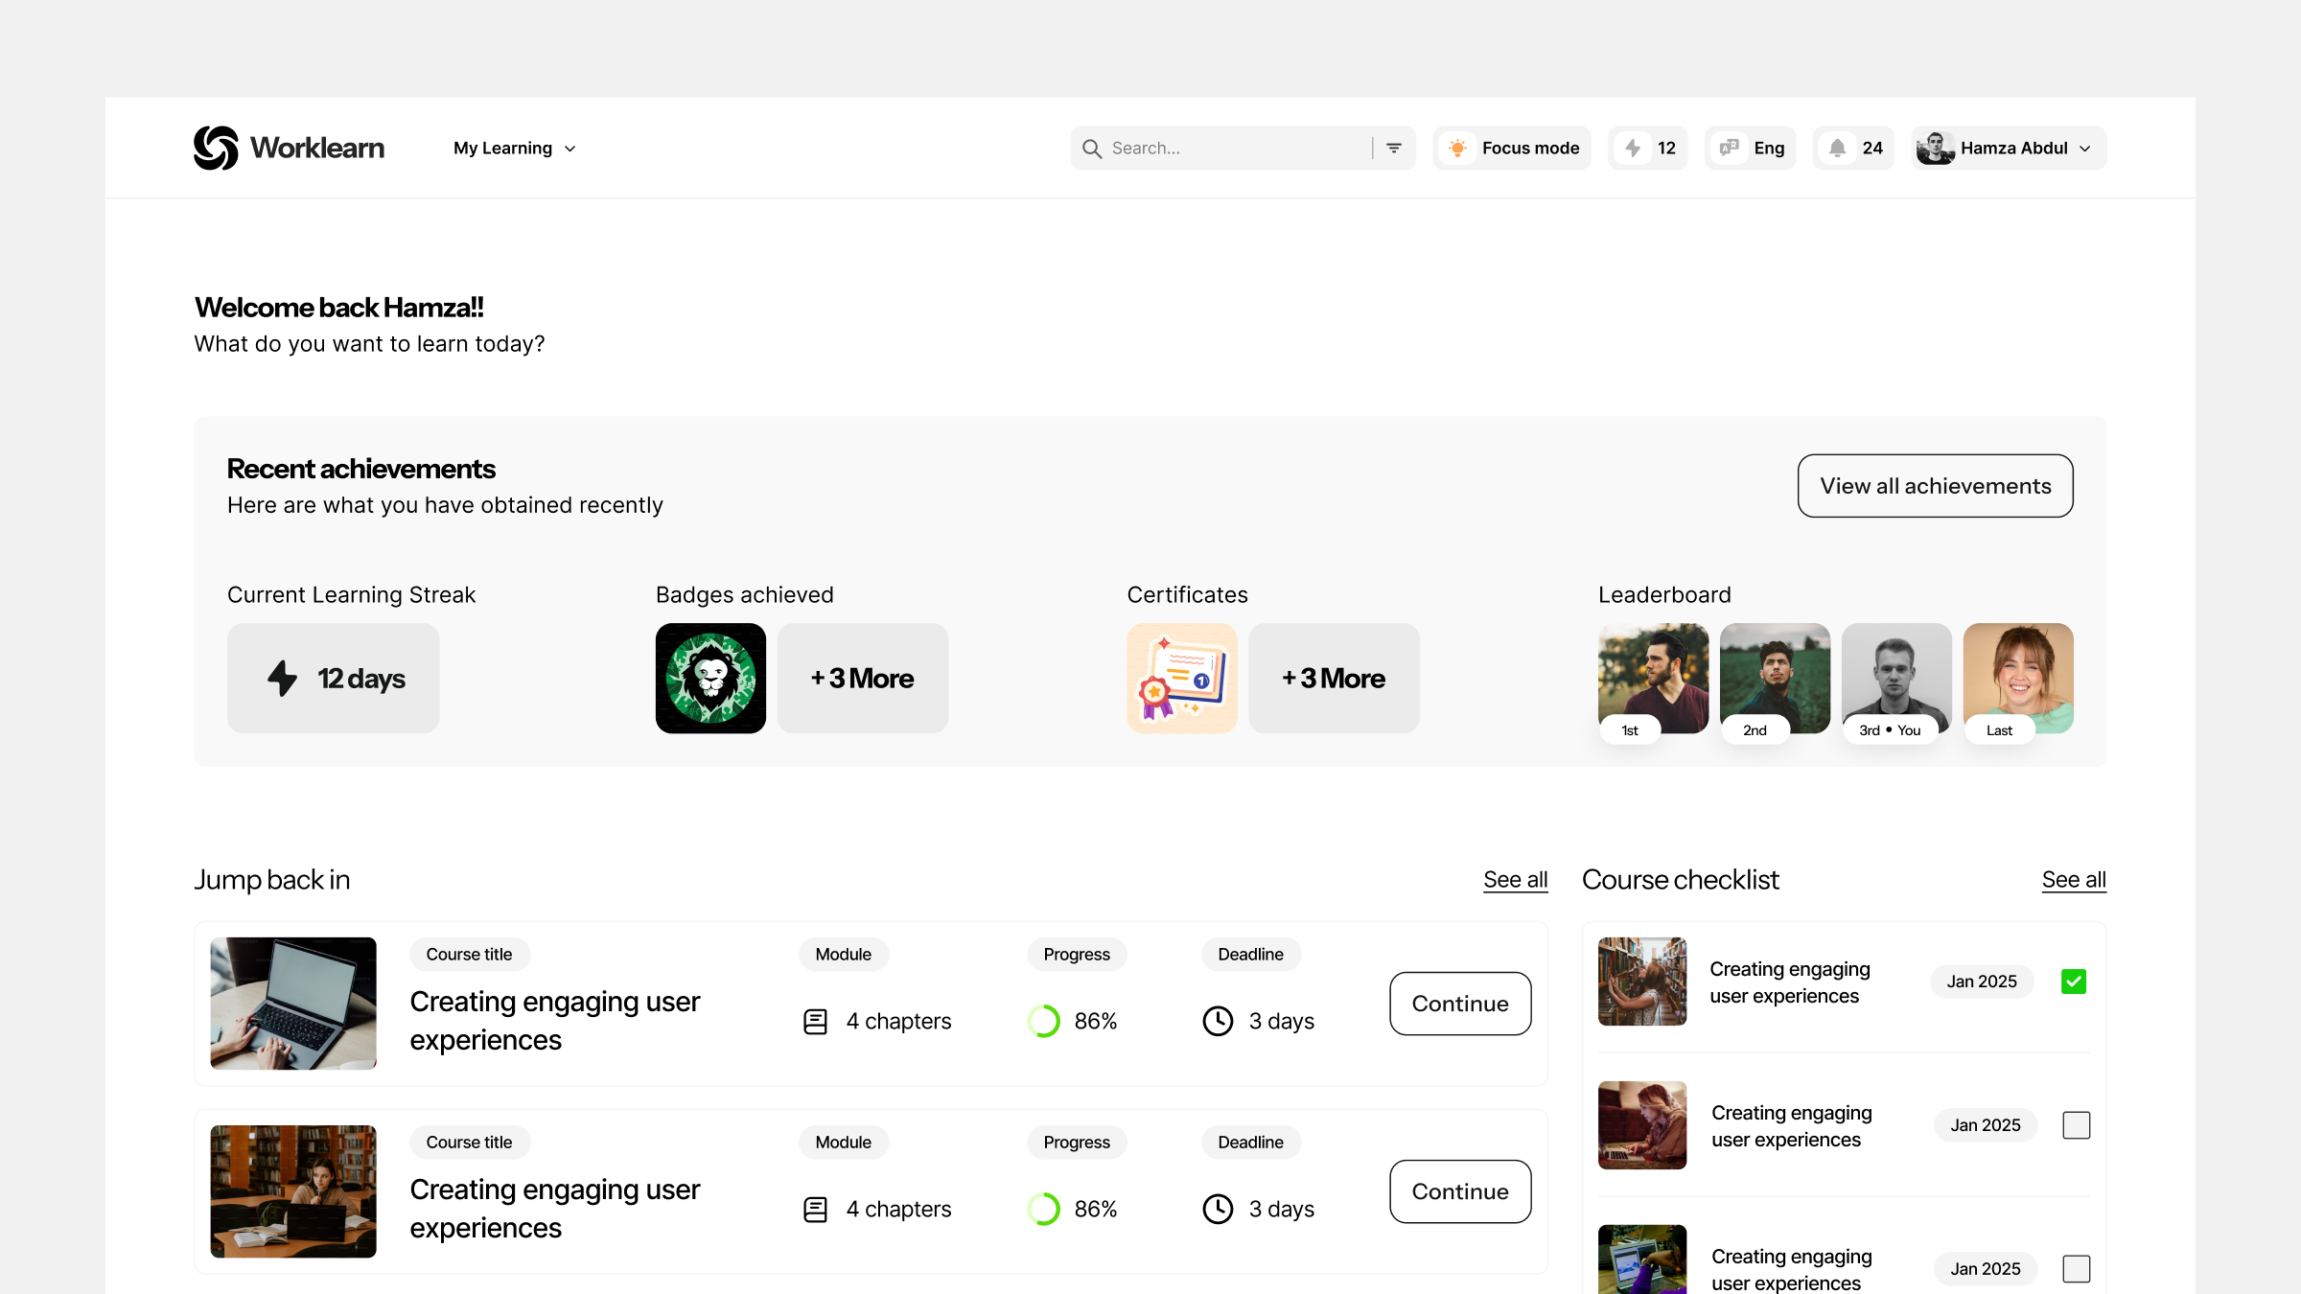Click the first checklist item bookshelf thumbnail
Screen dimensions: 2301x1294
(x=1642, y=982)
